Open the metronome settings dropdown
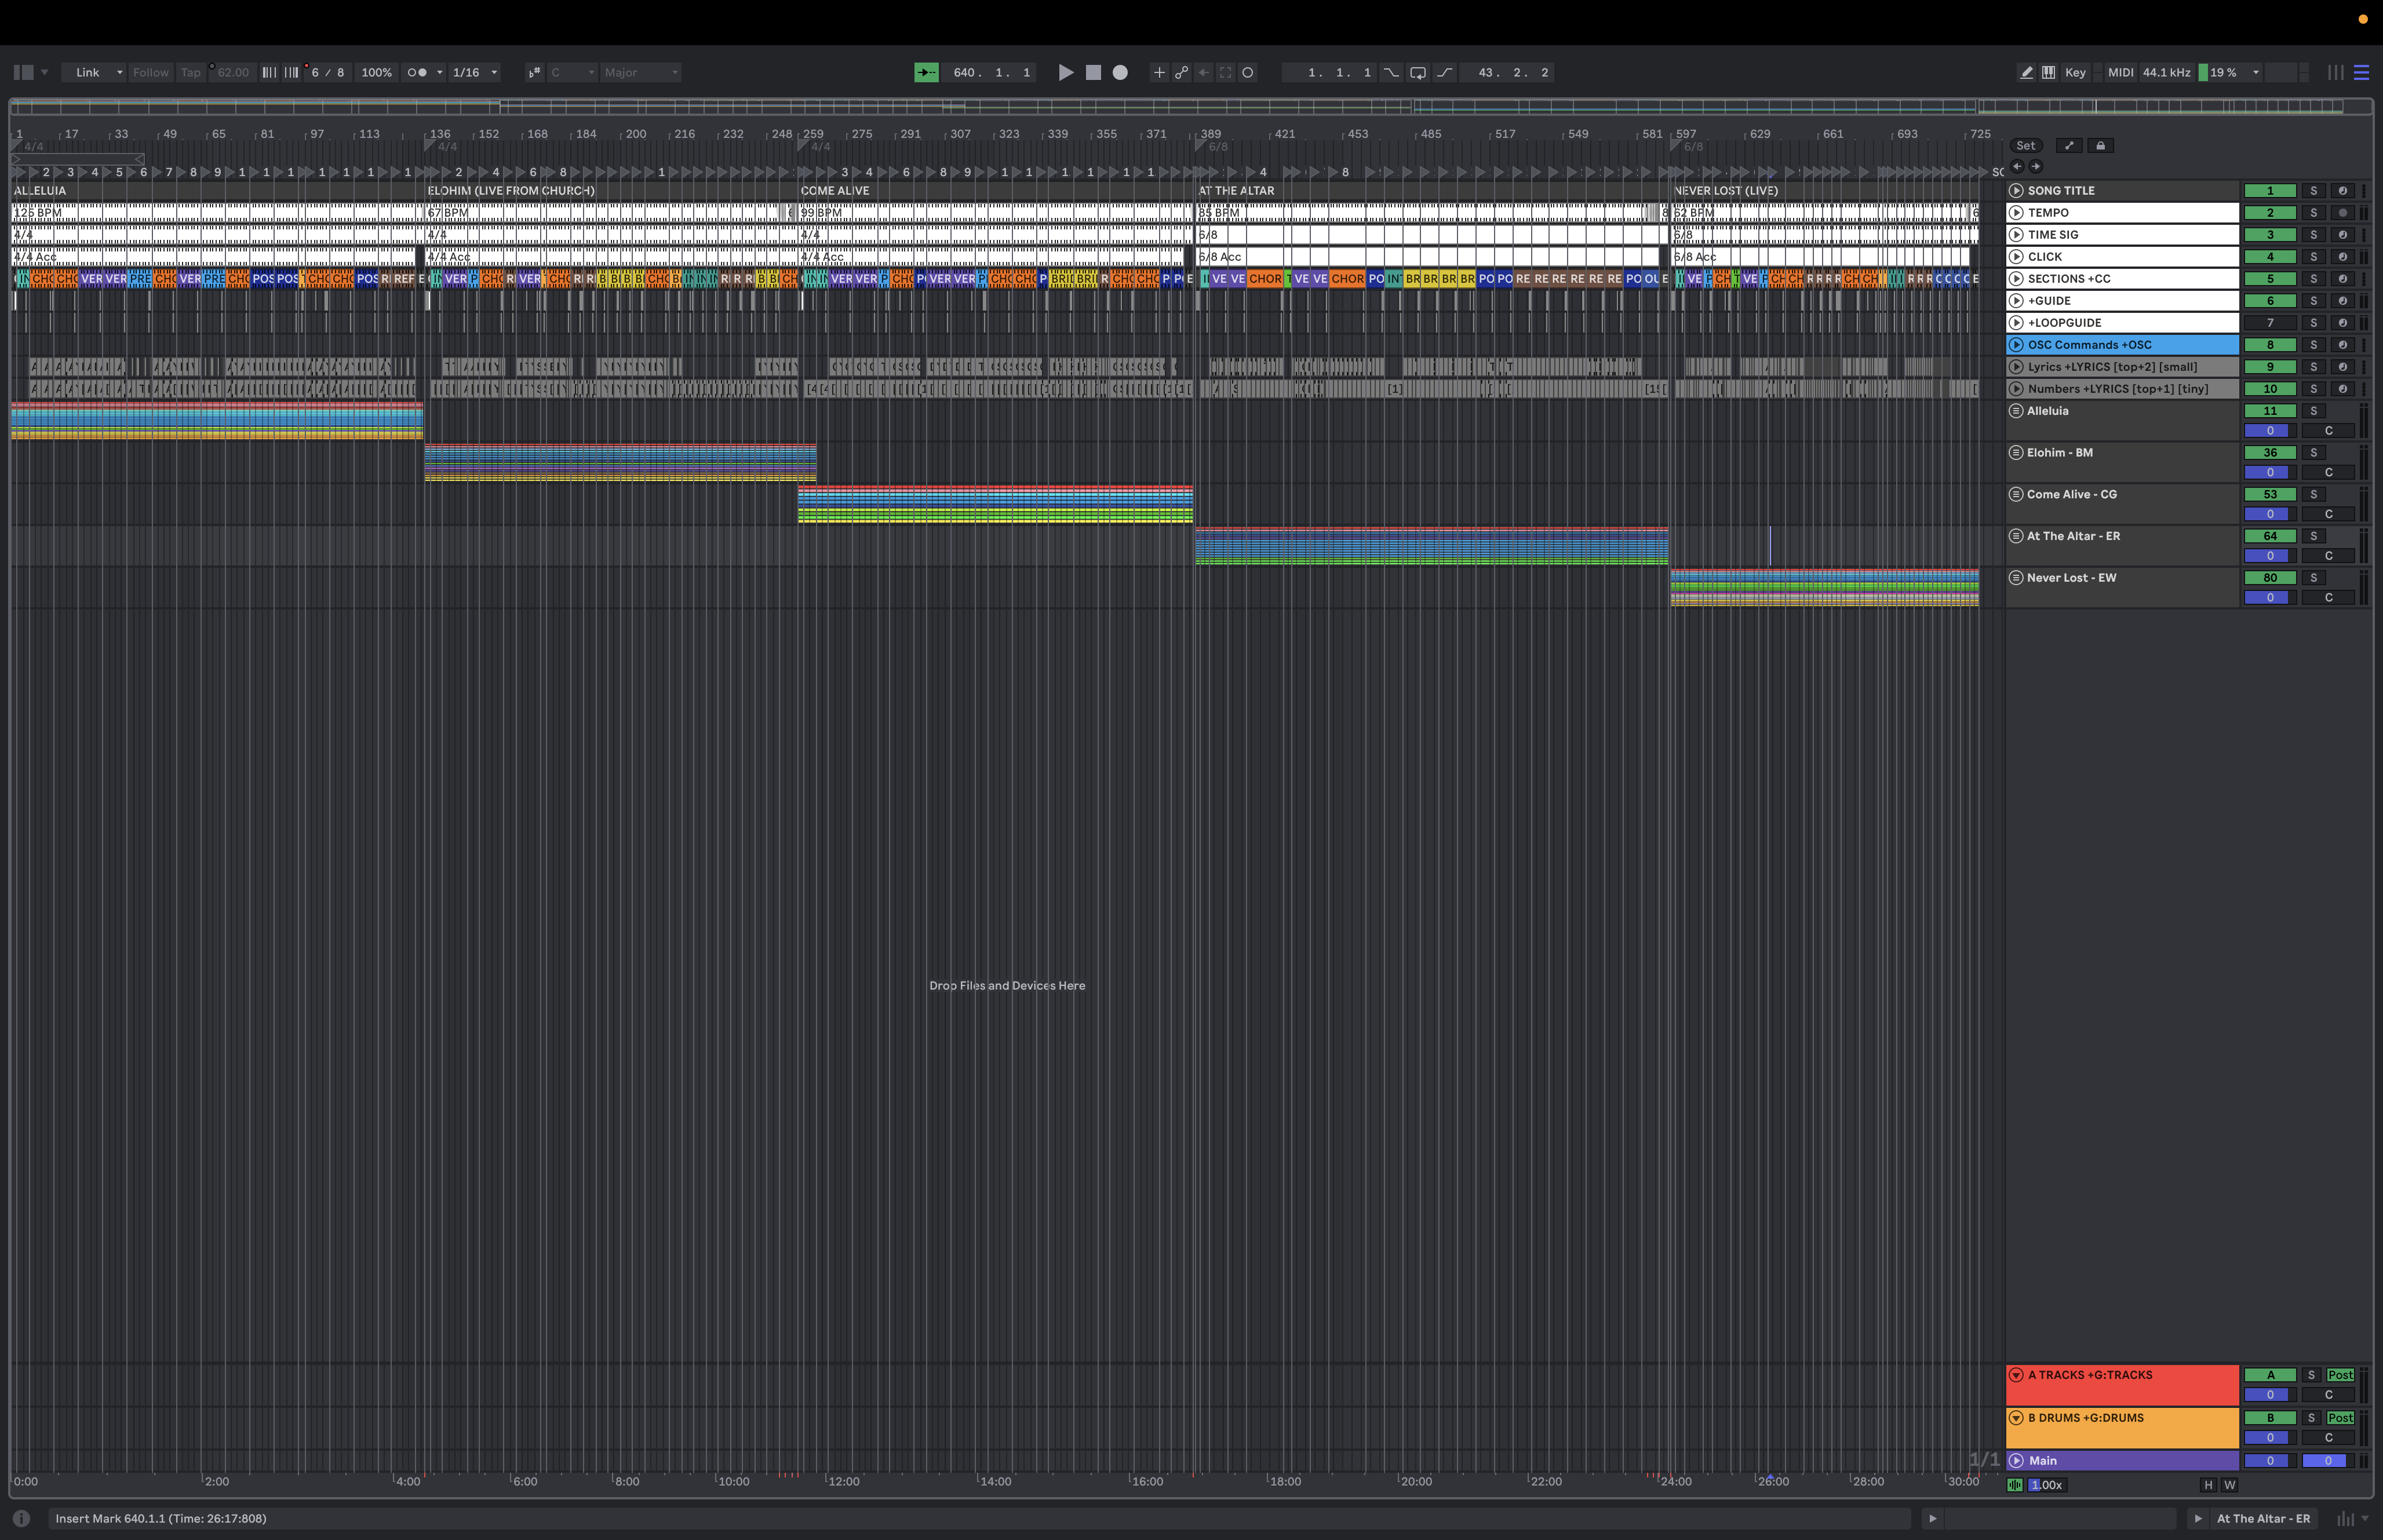The image size is (2383, 1540). point(439,72)
